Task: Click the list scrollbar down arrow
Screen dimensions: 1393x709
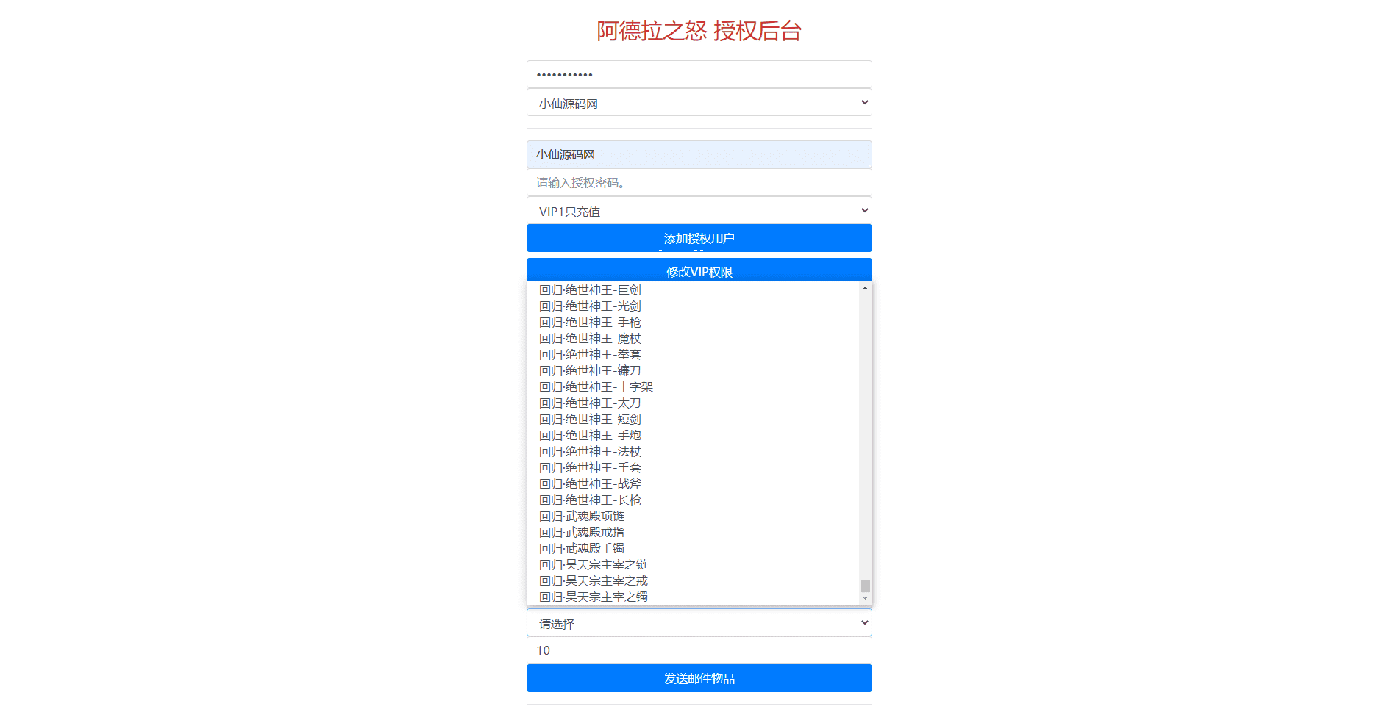Action: [x=865, y=598]
